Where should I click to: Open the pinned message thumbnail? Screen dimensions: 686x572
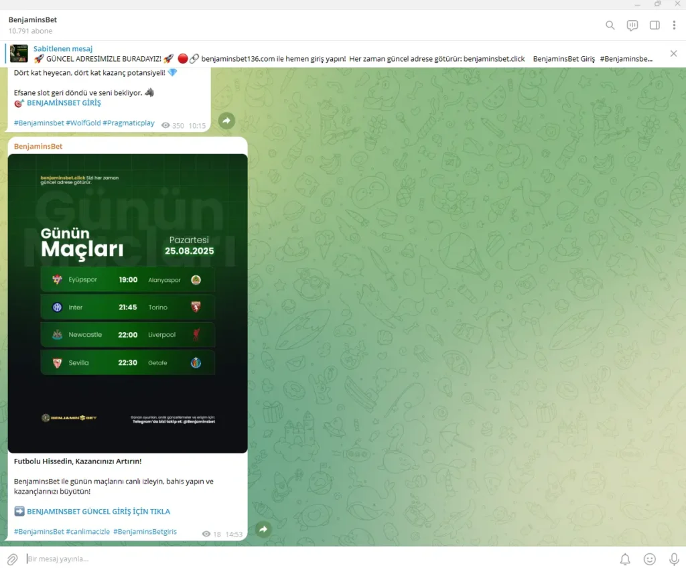[x=19, y=54]
